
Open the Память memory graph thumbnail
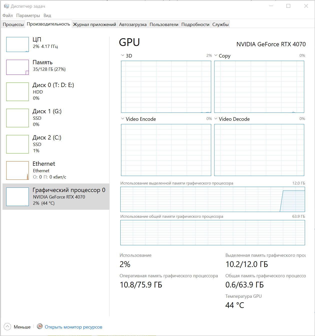[x=18, y=67]
